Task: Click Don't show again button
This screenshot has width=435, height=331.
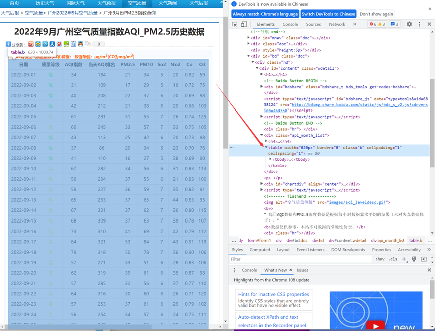Action: pos(376,14)
